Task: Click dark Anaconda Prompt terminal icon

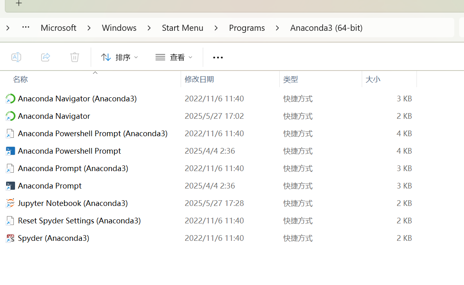Action: pyautogui.click(x=10, y=186)
